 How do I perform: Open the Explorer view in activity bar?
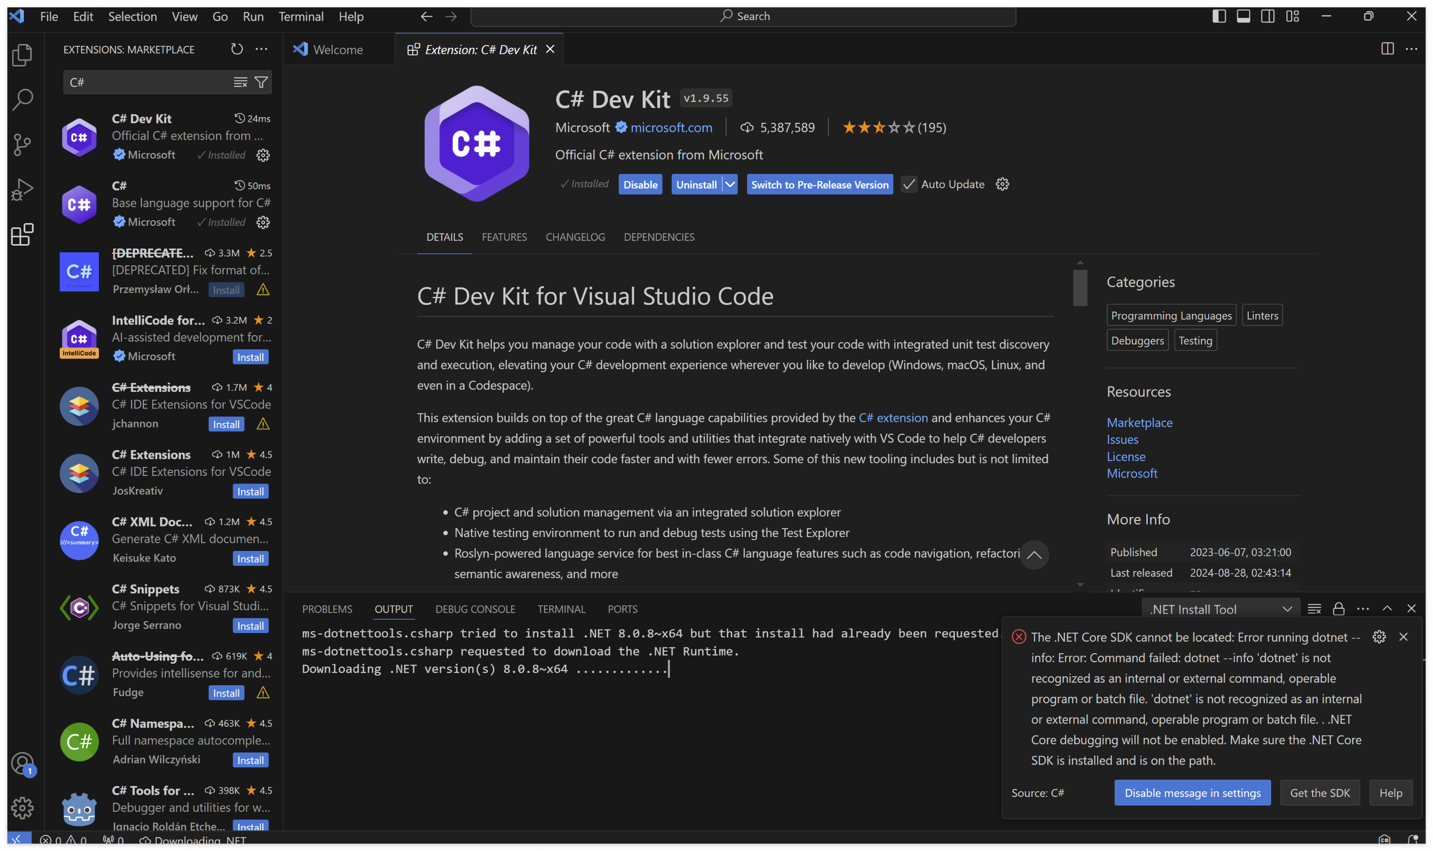pyautogui.click(x=22, y=55)
